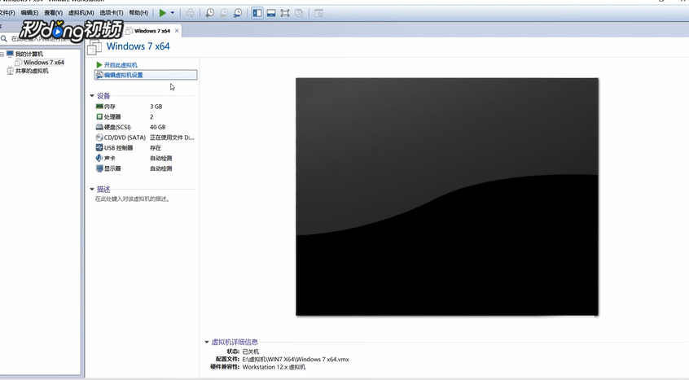Click revert to snapshot toolbar icon
Screen dimensions: 689x380
coord(224,13)
